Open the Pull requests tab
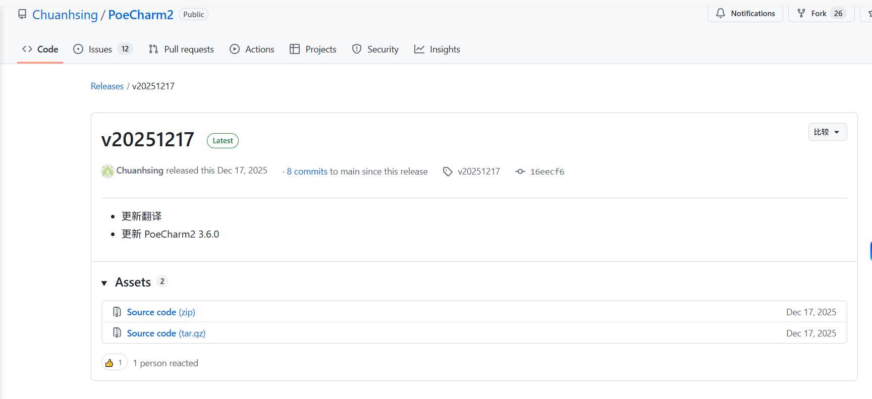 181,49
